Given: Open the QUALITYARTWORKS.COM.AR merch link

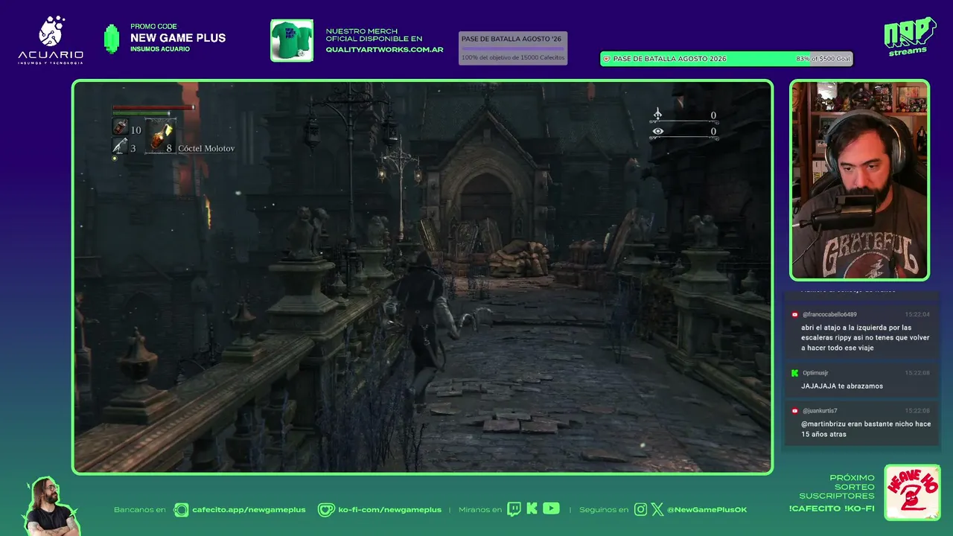Looking at the screenshot, I should click(384, 50).
